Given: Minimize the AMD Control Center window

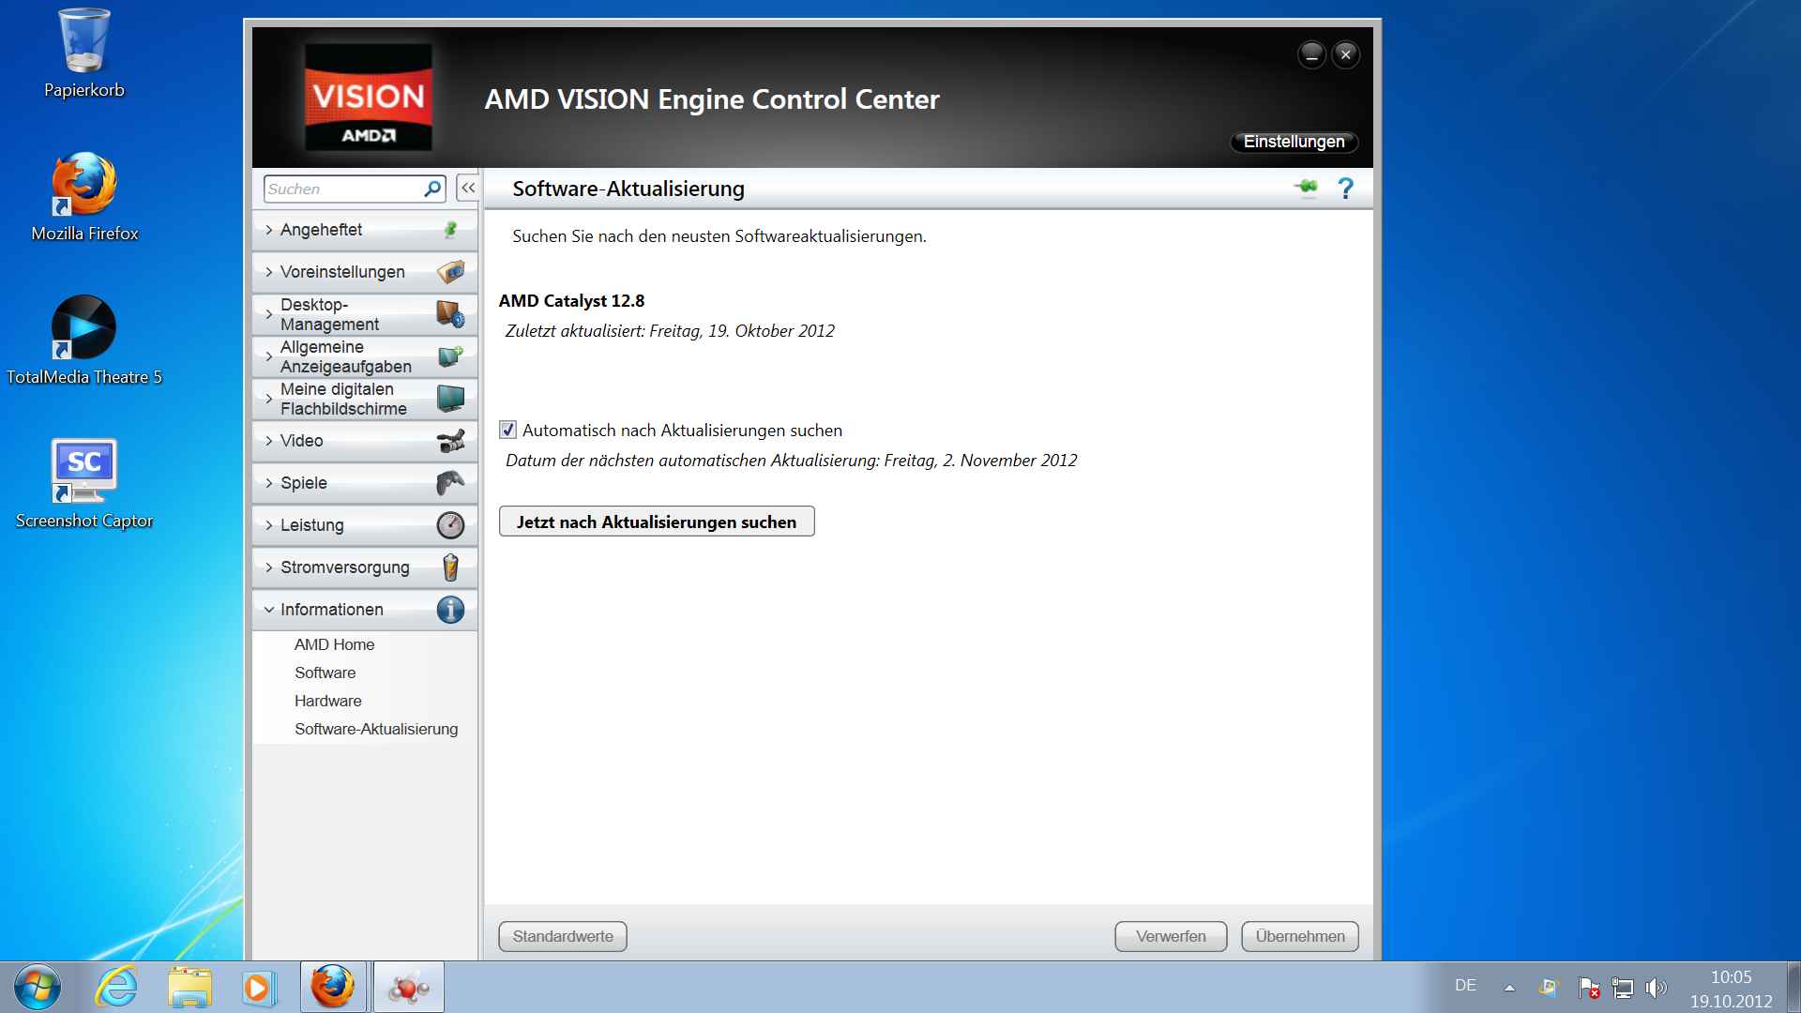Looking at the screenshot, I should (1311, 54).
